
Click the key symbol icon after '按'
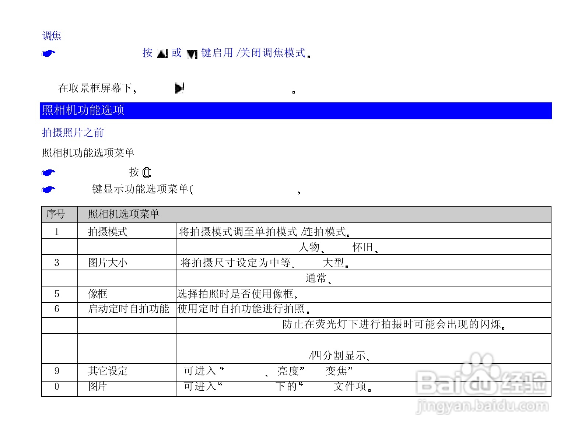tap(147, 173)
